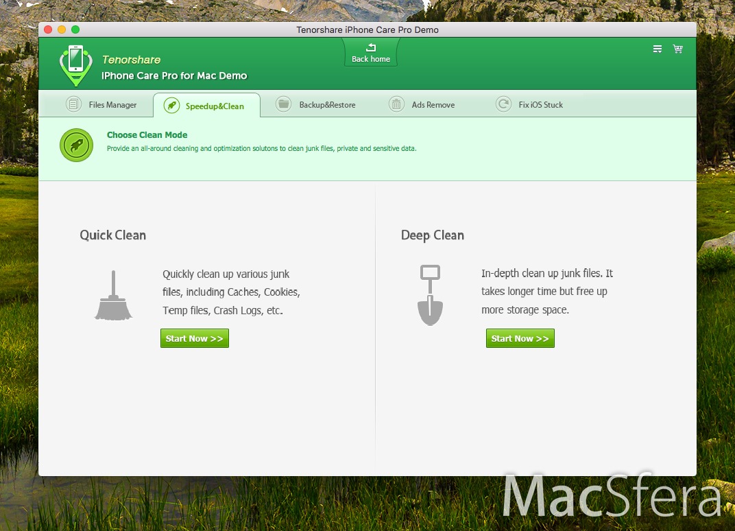The height and width of the screenshot is (531, 735).
Task: Switch to the Files Manager tab
Action: [101, 104]
